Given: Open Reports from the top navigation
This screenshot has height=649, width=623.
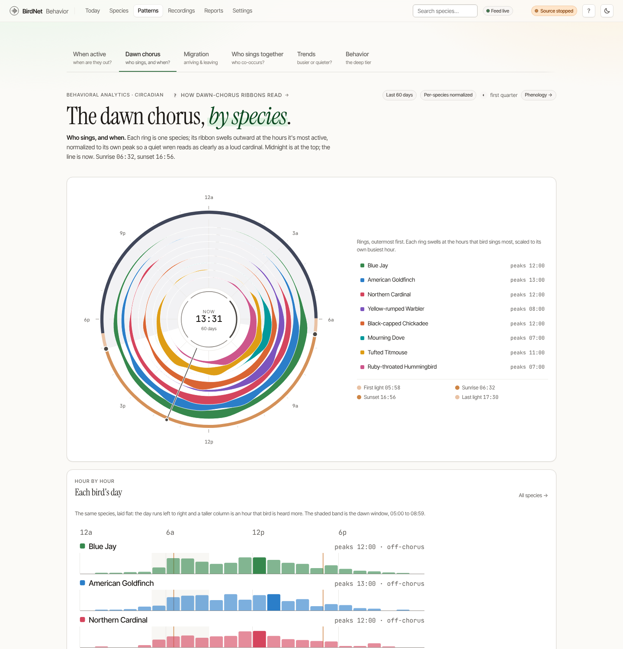Looking at the screenshot, I should 214,11.
